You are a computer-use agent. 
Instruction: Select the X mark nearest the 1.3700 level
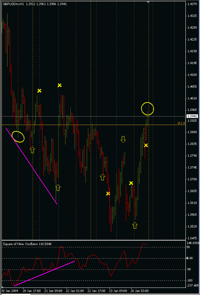tap(131, 183)
